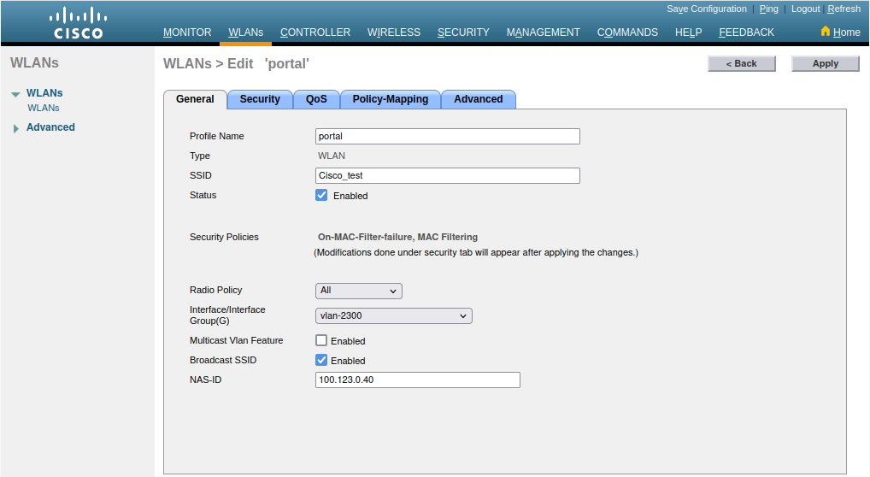Switch to the QoS tab
The height and width of the screenshot is (477, 870).
pos(316,99)
